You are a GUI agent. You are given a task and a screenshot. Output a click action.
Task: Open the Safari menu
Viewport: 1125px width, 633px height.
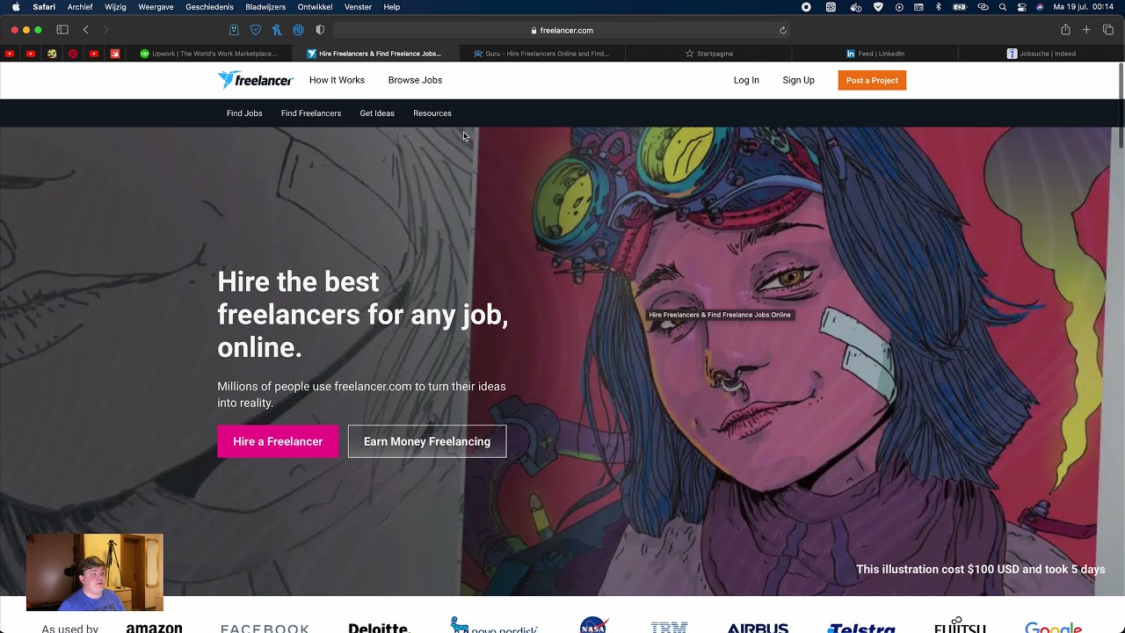[44, 7]
